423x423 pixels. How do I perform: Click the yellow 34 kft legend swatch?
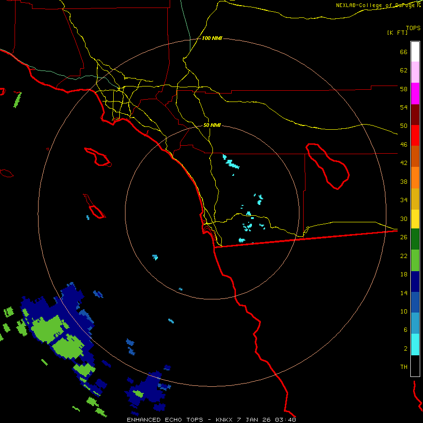pos(415,219)
